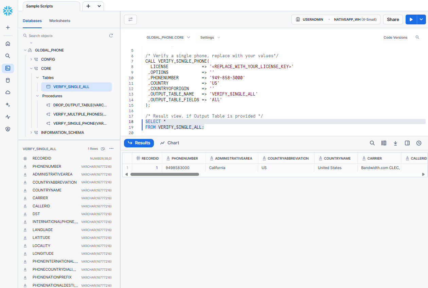
Task: Open the run options dropdown arrow
Action: [x=422, y=20]
